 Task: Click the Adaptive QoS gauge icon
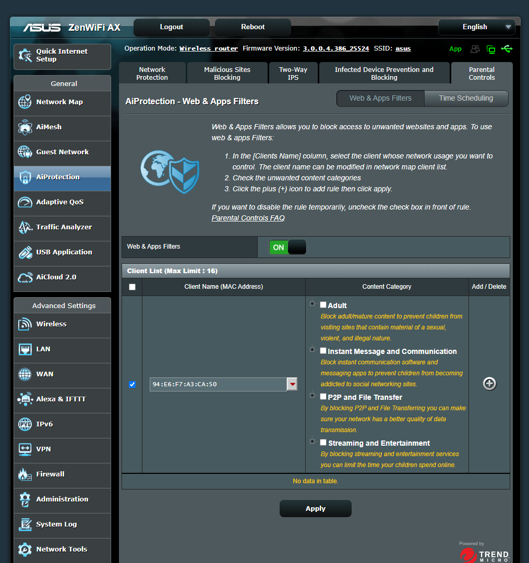tap(25, 202)
